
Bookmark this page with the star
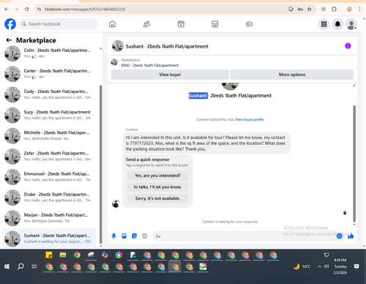310,10
